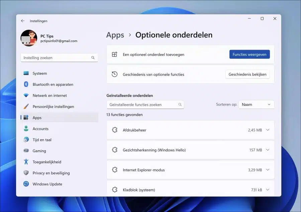This screenshot has width=301, height=212.
Task: Click the 13 functies gevonden text
Action: click(x=125, y=115)
